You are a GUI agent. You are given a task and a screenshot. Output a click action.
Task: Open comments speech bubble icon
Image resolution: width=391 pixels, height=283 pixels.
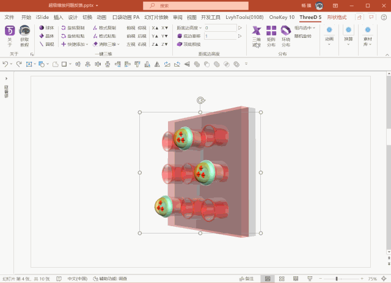click(x=371, y=17)
